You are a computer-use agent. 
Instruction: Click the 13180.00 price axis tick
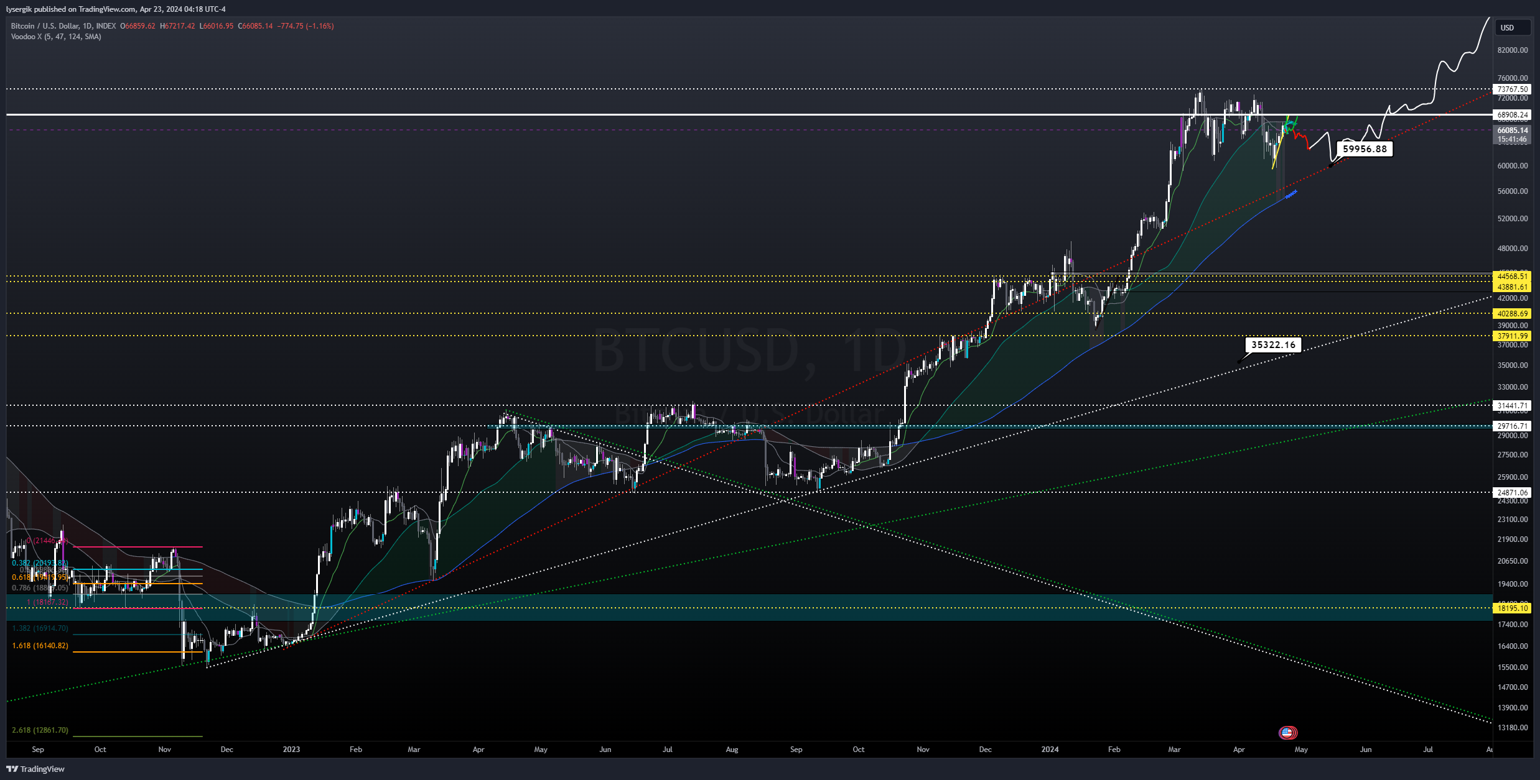coord(1513,728)
